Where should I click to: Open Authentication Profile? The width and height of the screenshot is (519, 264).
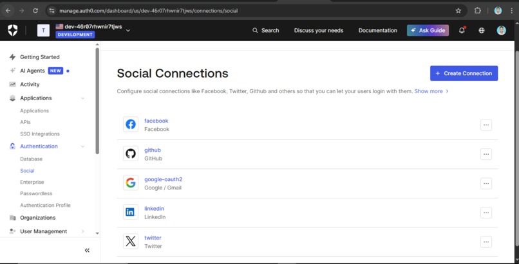[x=45, y=206]
